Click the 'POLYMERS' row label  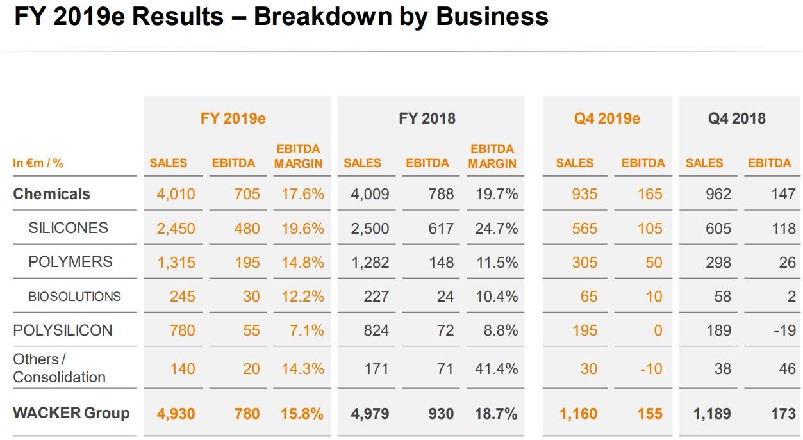pyautogui.click(x=70, y=262)
